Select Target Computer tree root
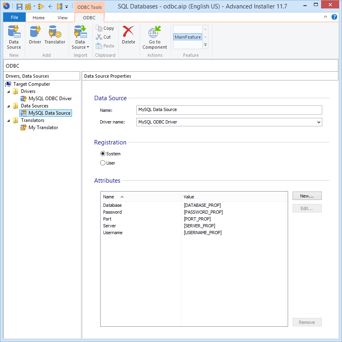Viewport: 342px width, 342px height. pyautogui.click(x=31, y=84)
